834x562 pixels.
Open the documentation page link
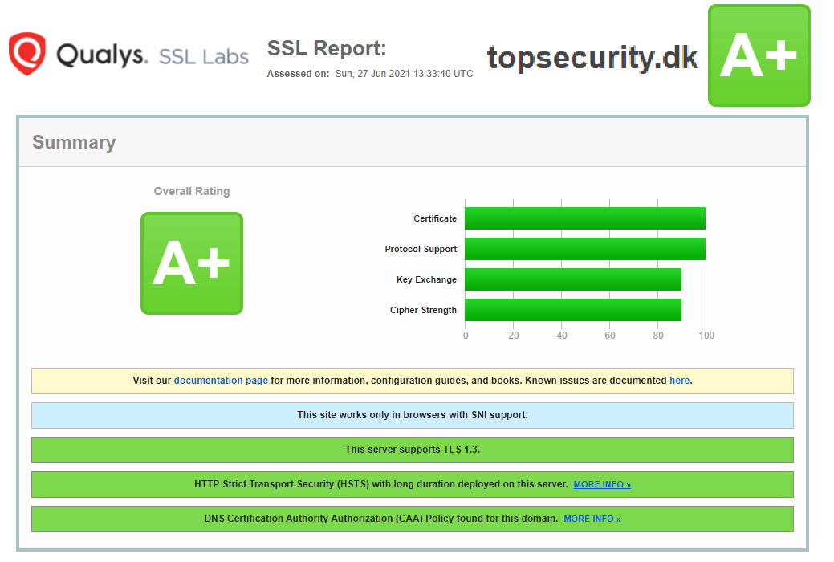coord(221,381)
